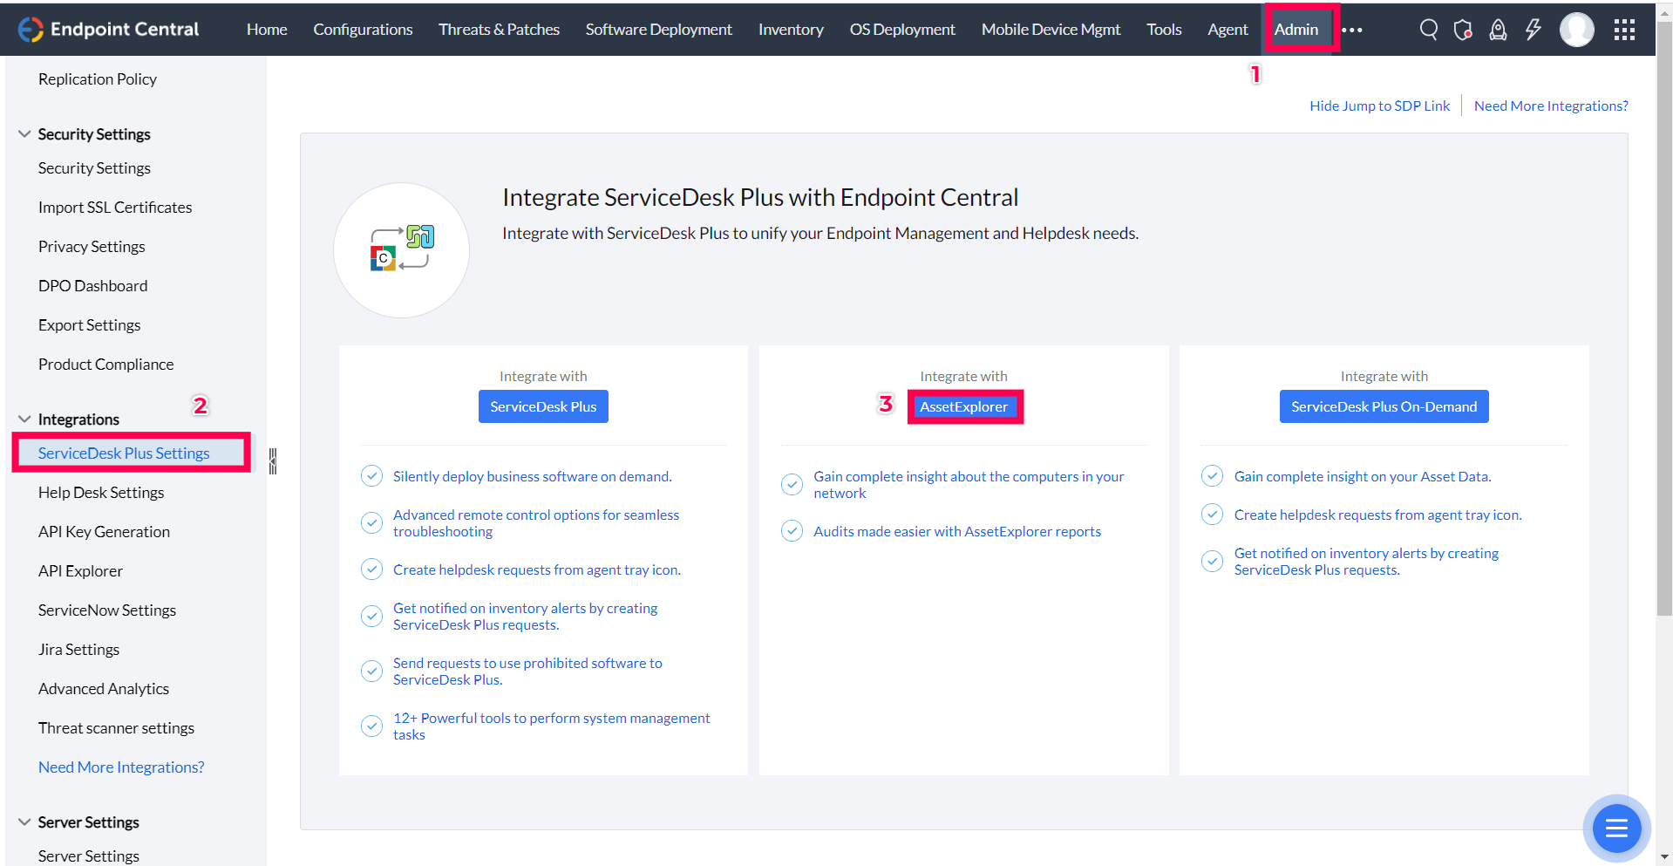Click Hide Jump to SDP Link
The image size is (1673, 866).
1379,105
